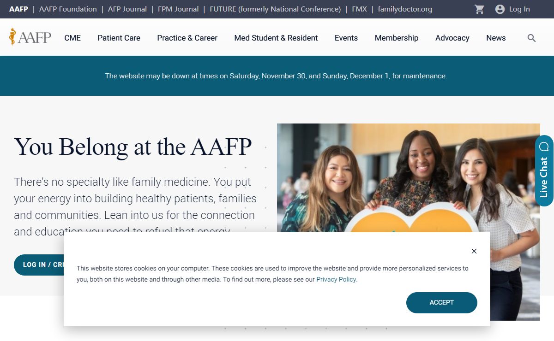Go to the Advocacy section

[x=452, y=38]
